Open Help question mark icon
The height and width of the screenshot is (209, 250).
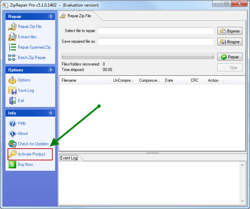[x=12, y=123]
